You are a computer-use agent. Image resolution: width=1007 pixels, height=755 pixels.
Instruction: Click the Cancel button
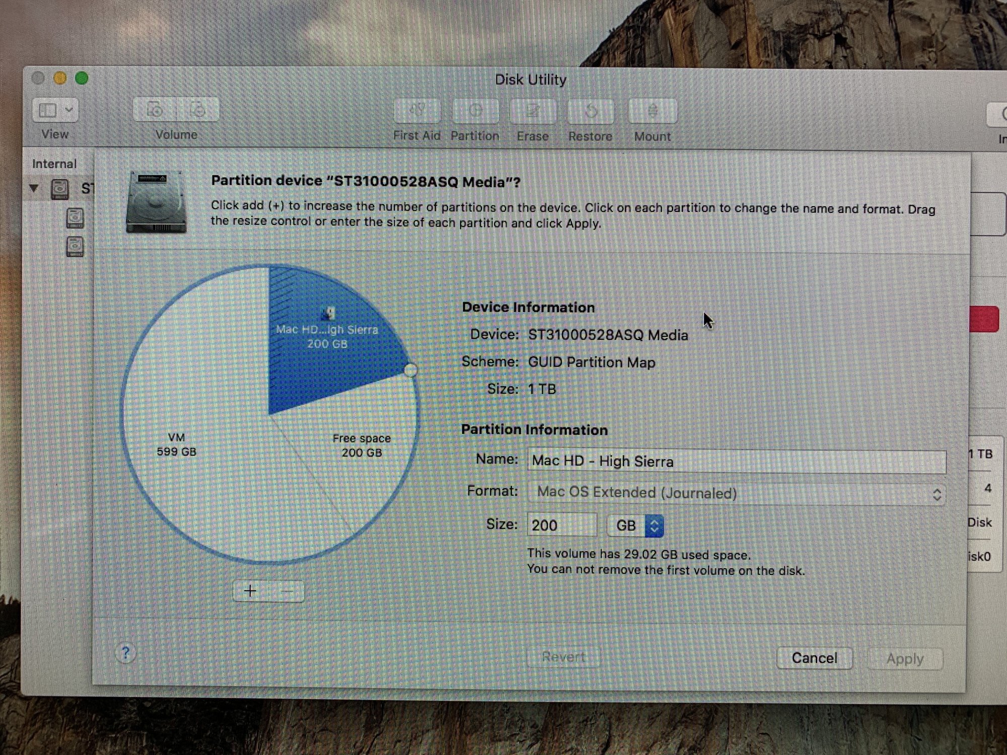814,658
